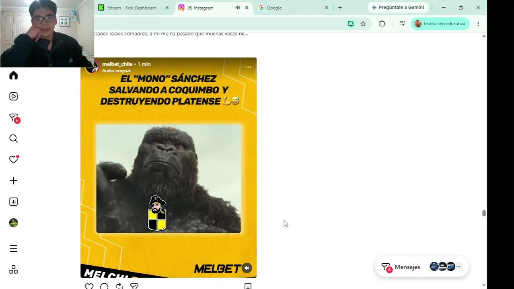Save the melbet_chile post with bookmark icon

coord(248,286)
